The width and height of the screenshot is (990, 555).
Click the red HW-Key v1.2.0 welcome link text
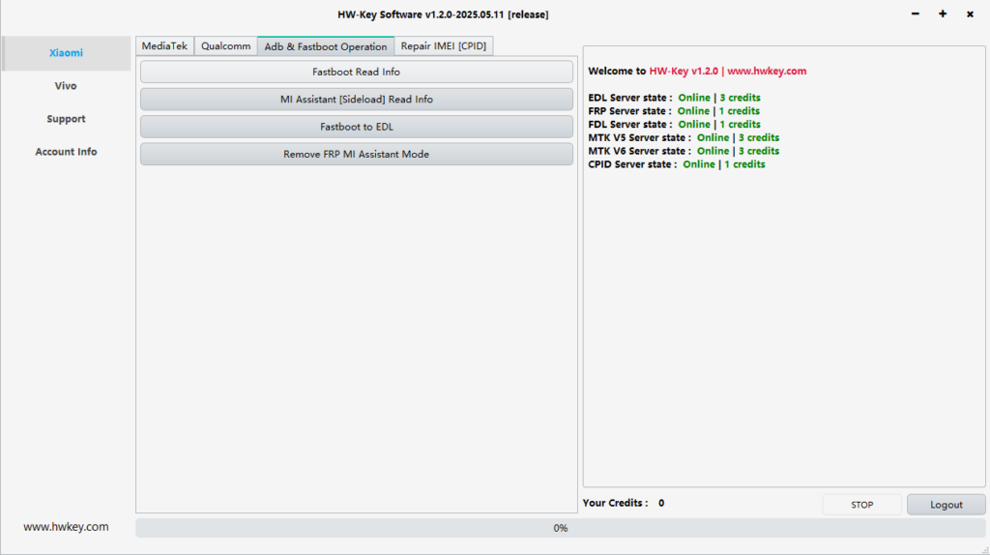(727, 72)
